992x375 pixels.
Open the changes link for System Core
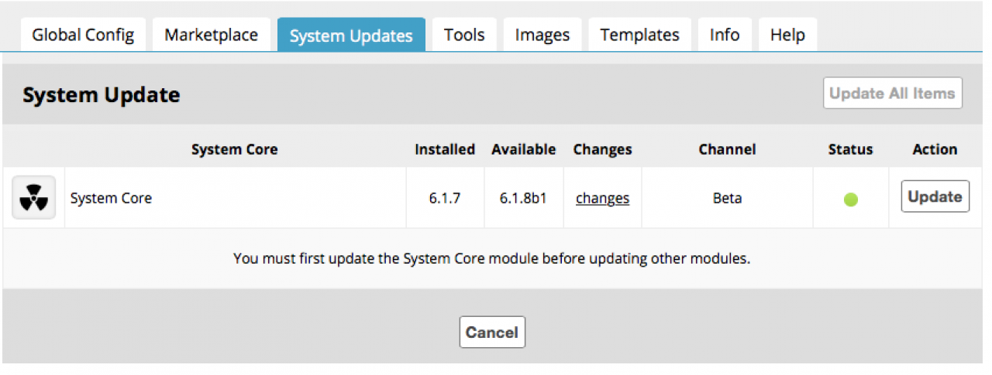602,199
